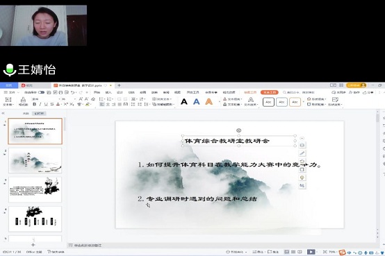Image resolution: width=385 pixels, height=256 pixels.
Task: Apply the orange A text preset style
Action: pyautogui.click(x=208, y=101)
